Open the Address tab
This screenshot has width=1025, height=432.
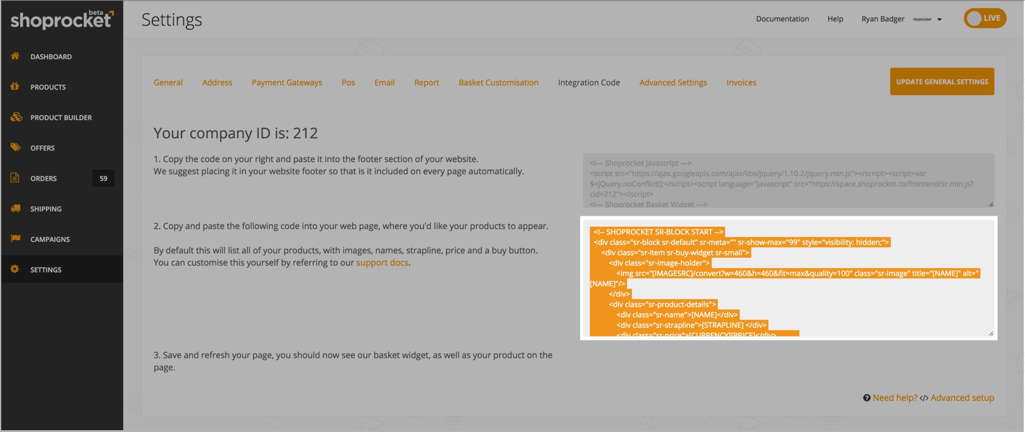[217, 82]
